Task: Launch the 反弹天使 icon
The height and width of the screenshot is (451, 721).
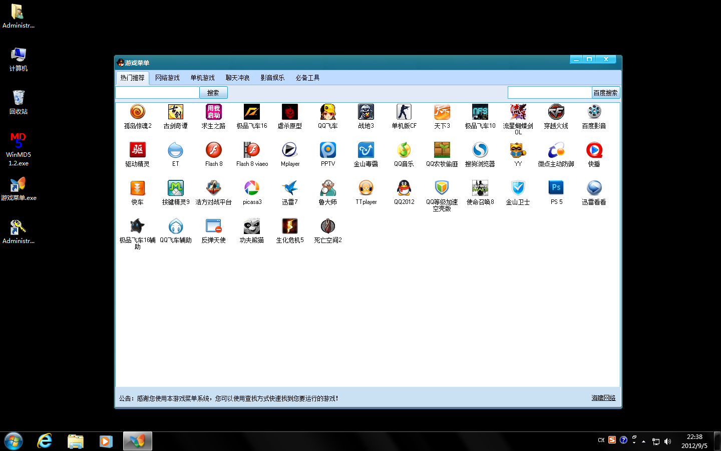Action: (x=214, y=226)
